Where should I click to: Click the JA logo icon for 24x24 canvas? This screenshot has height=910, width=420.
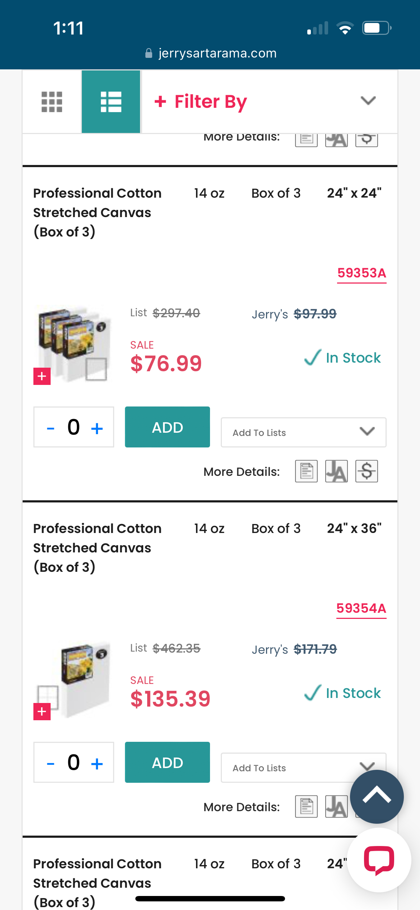tap(336, 471)
